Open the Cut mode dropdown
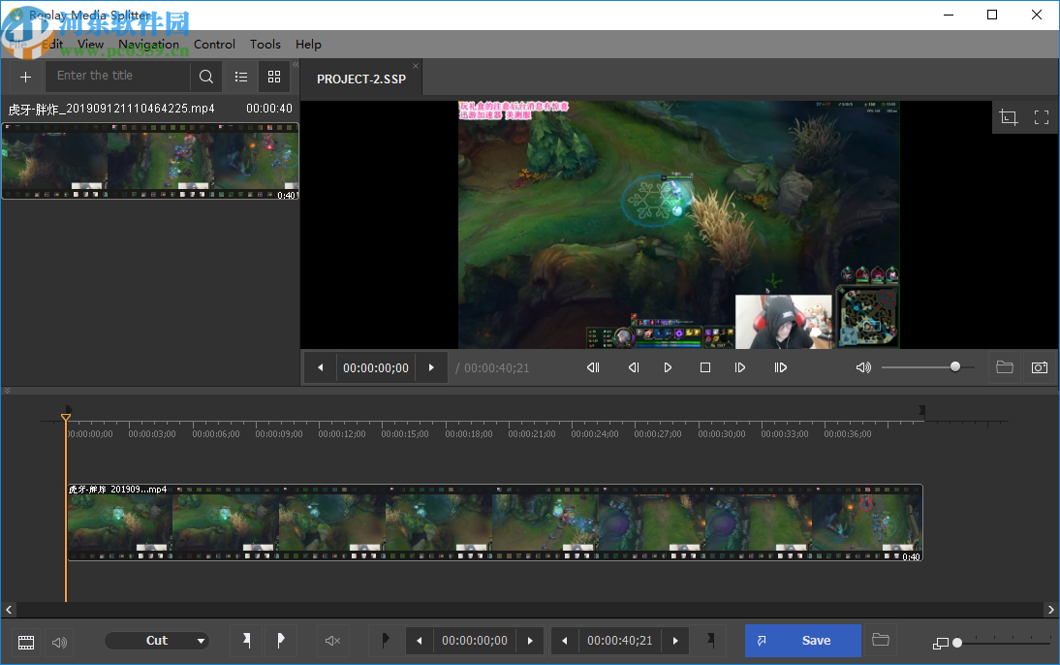This screenshot has height=665, width=1060. coord(157,641)
